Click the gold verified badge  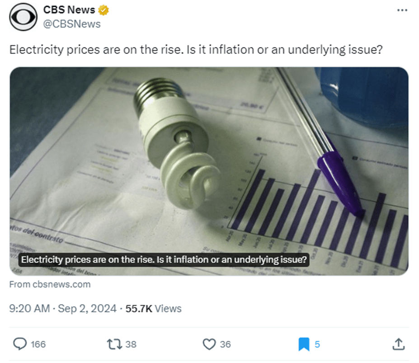coord(104,10)
